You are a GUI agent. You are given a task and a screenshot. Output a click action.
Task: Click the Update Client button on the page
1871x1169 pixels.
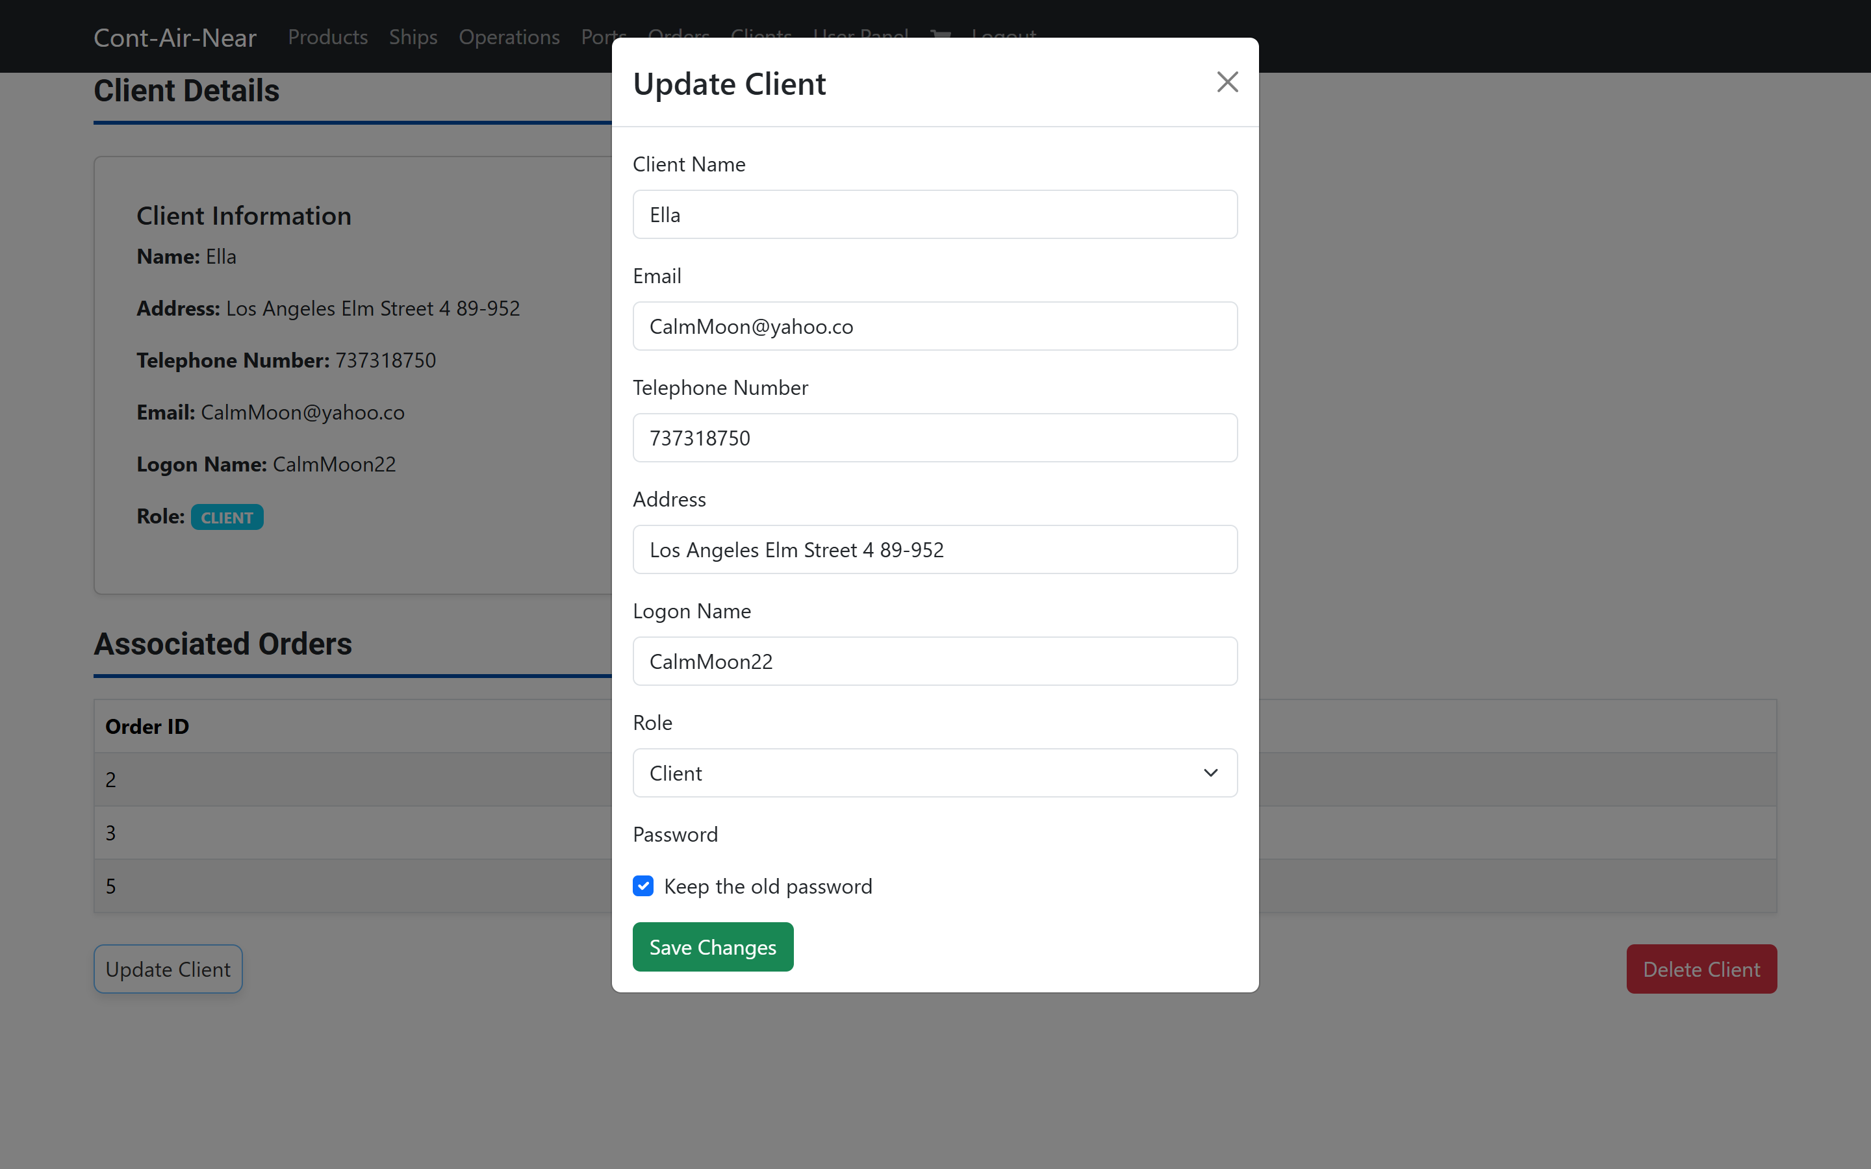point(168,969)
